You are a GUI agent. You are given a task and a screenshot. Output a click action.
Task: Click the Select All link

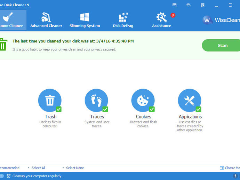click(38, 168)
